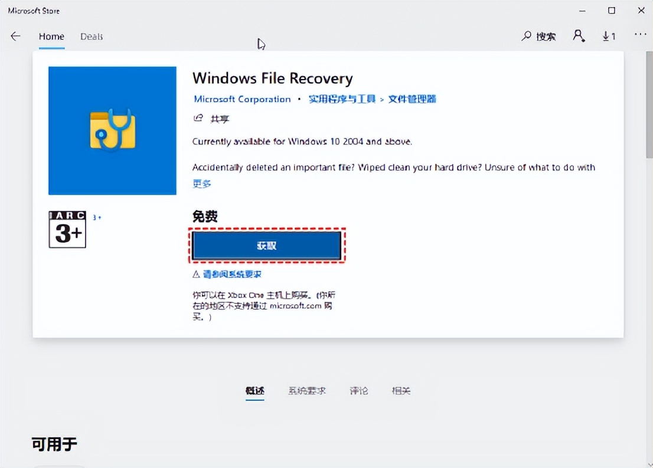Open the 实用程序与工具 category link

[342, 99]
